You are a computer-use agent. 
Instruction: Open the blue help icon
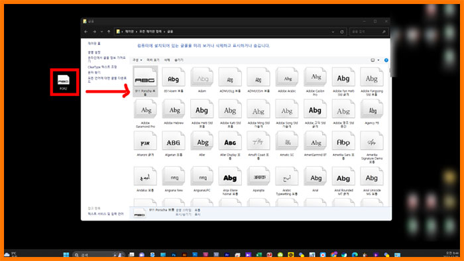(386, 60)
